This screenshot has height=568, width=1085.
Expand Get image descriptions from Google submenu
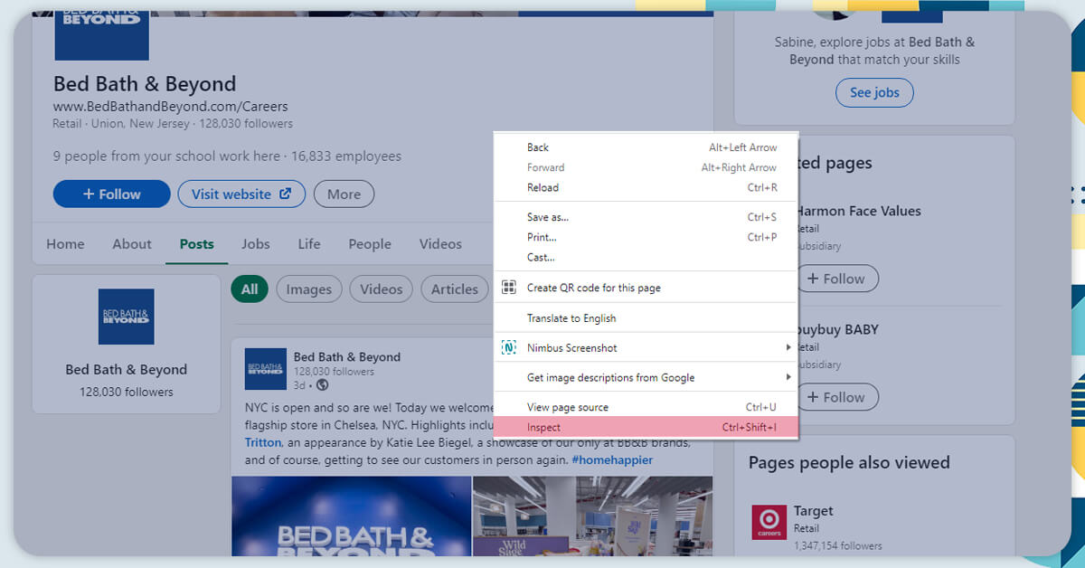click(788, 377)
